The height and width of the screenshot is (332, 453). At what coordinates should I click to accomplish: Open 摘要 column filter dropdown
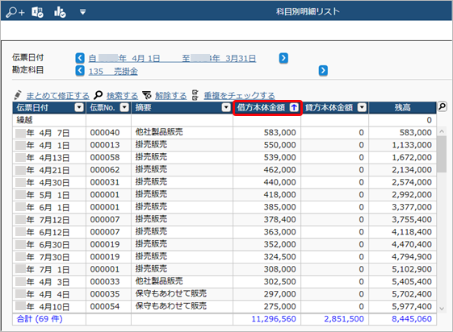click(x=226, y=107)
